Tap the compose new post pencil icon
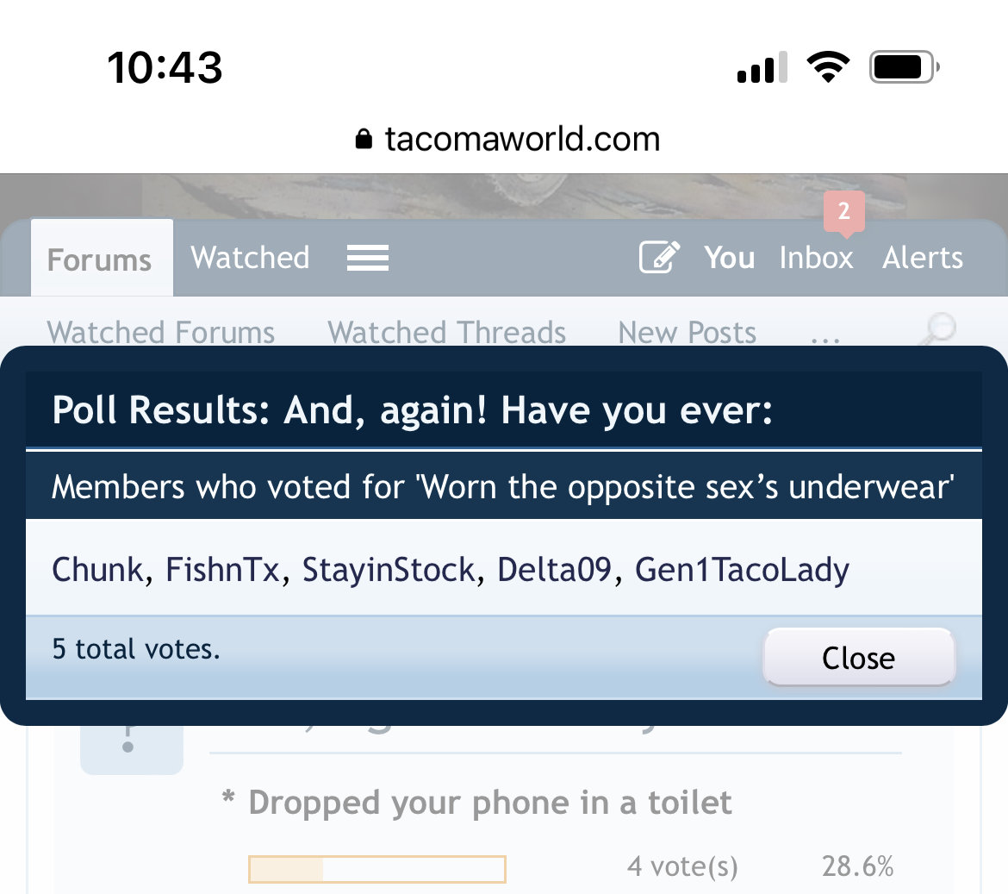Image resolution: width=1008 pixels, height=894 pixels. [660, 257]
